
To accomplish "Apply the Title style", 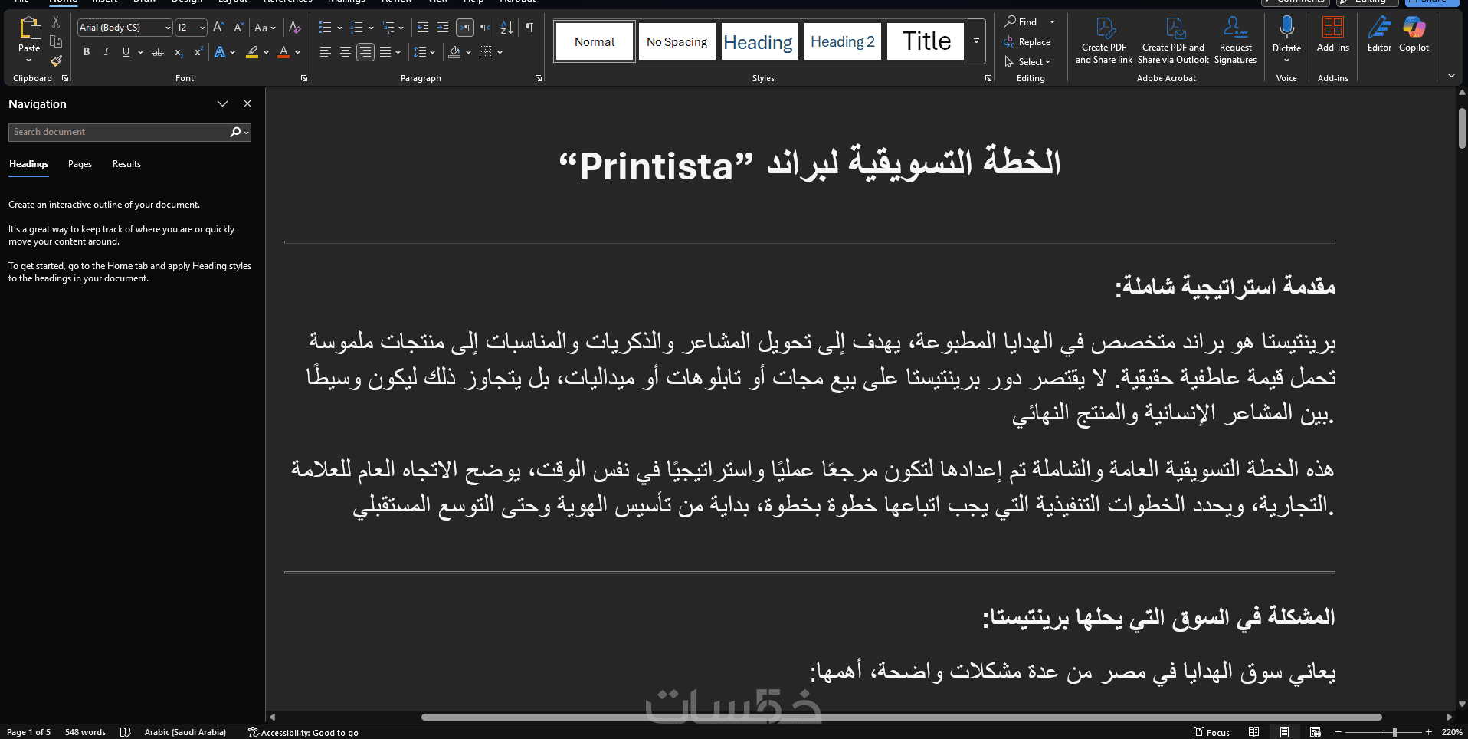I will (x=926, y=41).
